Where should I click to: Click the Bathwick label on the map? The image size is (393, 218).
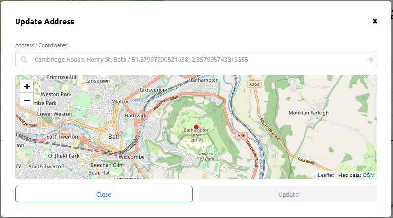136,116
